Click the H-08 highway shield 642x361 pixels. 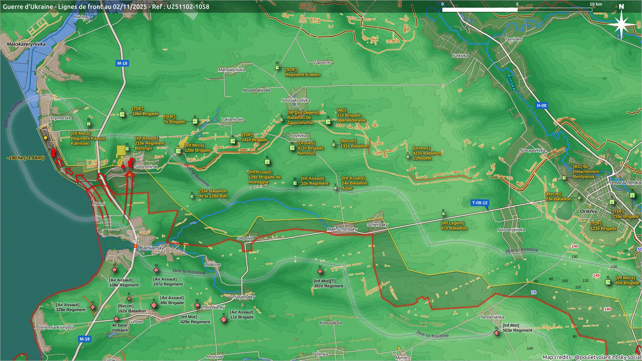(x=541, y=105)
